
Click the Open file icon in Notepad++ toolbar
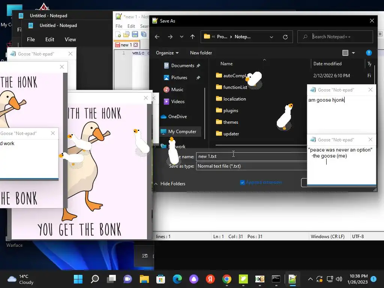click(126, 34)
